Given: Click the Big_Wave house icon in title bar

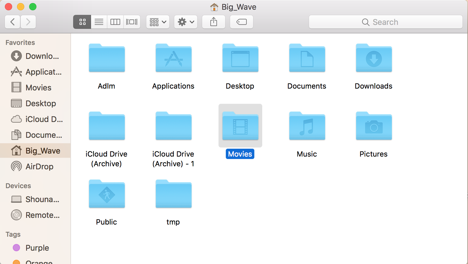Looking at the screenshot, I should pyautogui.click(x=214, y=7).
